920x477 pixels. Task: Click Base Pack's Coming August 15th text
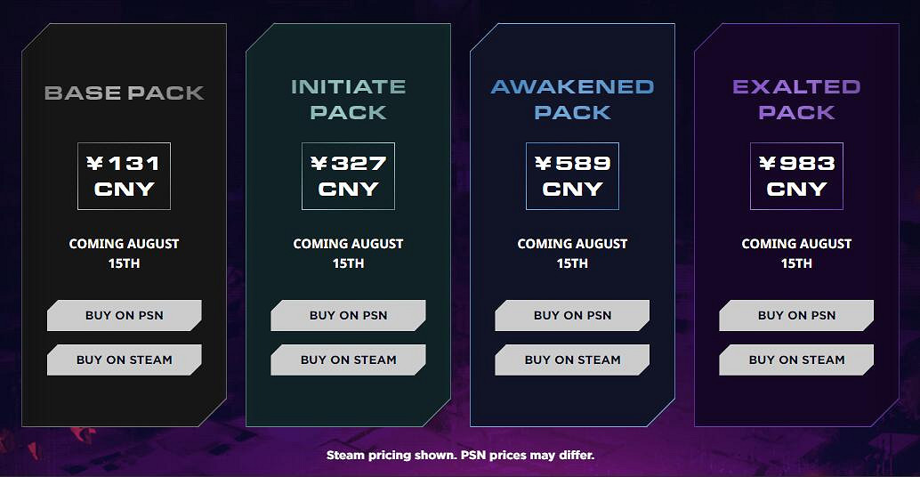pos(125,253)
